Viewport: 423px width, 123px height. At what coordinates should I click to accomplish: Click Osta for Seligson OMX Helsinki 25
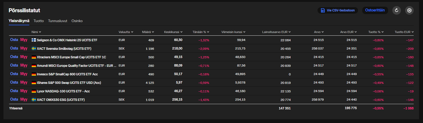point(14,40)
